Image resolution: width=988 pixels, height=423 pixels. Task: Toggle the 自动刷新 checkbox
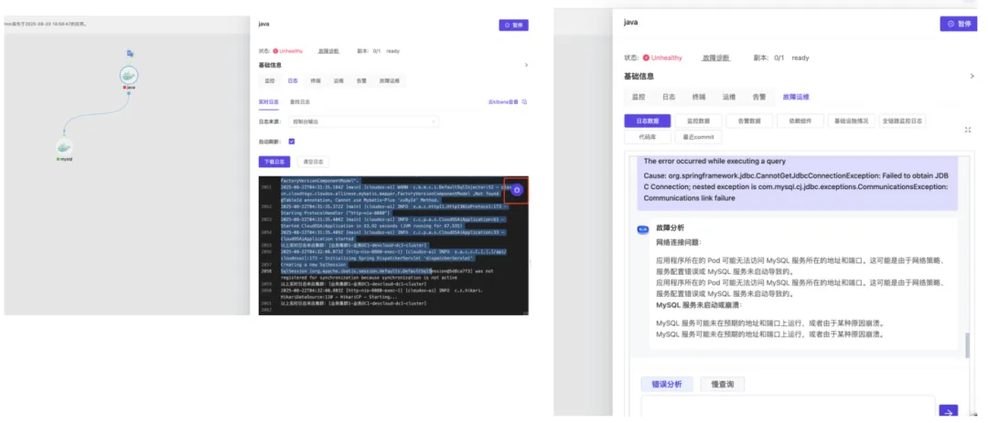pyautogui.click(x=291, y=142)
